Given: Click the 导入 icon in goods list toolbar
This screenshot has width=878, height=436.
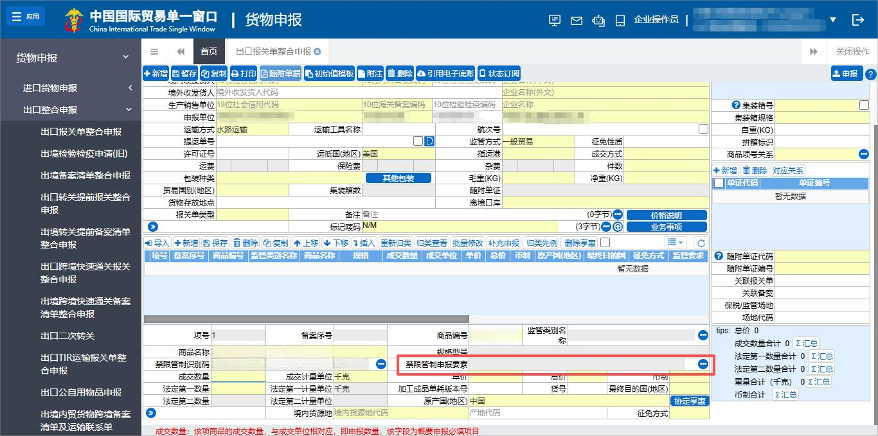Looking at the screenshot, I should 159,242.
